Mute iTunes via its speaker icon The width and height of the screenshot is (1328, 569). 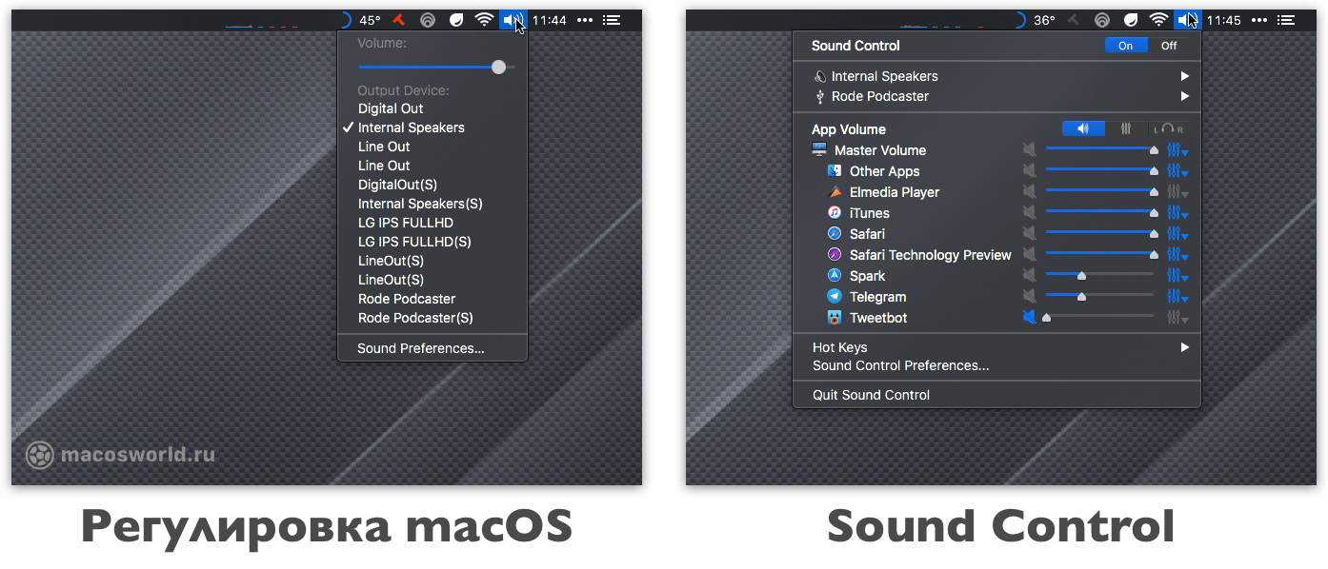(1029, 213)
